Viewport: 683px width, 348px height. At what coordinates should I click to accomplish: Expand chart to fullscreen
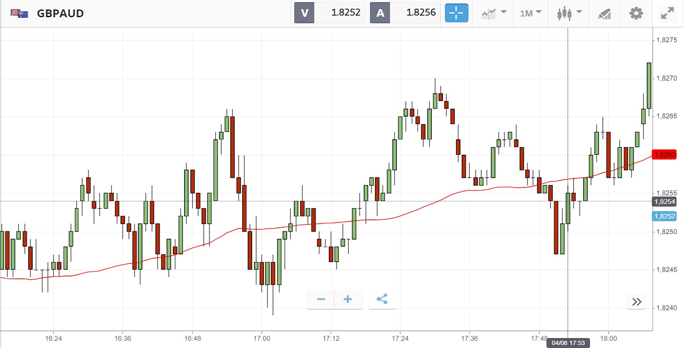[667, 13]
